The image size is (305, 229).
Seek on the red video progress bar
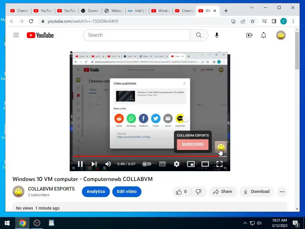(150, 156)
